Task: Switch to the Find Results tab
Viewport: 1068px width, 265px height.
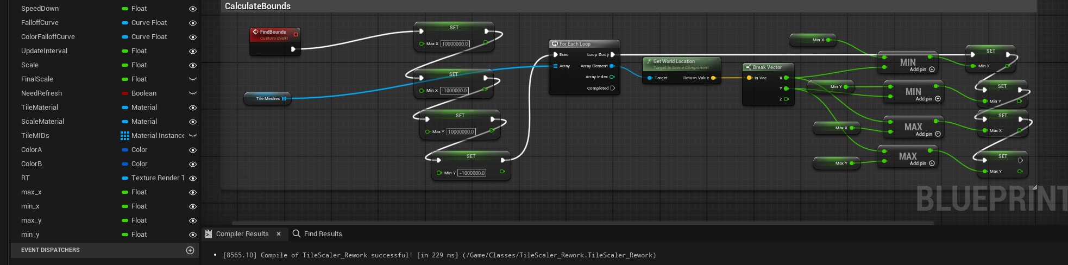Action: pos(323,234)
